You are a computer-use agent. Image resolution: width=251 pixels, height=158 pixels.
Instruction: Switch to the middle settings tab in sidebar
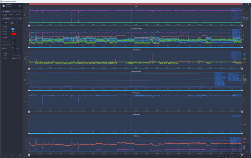tap(12, 22)
